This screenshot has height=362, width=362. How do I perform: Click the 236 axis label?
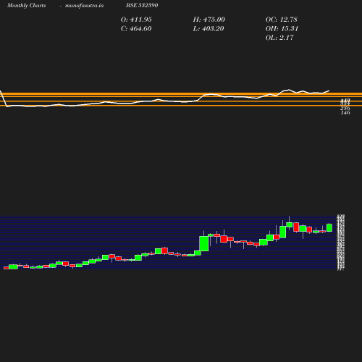345,109
